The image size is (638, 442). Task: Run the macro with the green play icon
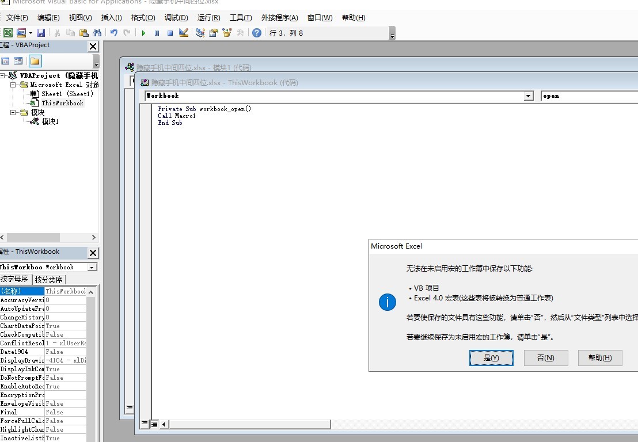pyautogui.click(x=143, y=33)
